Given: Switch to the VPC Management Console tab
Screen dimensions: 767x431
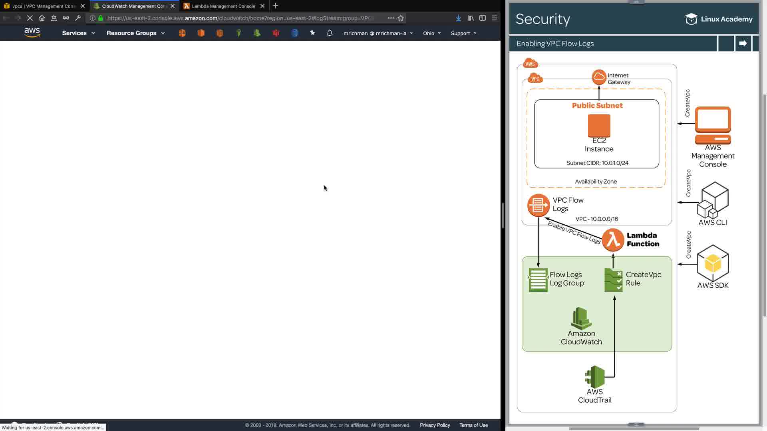Looking at the screenshot, I should coord(43,6).
